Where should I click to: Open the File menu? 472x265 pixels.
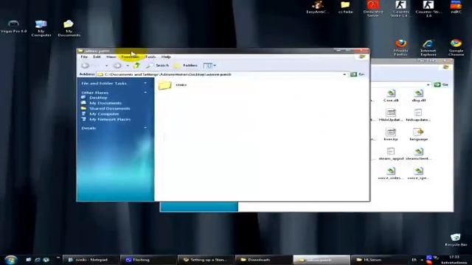tap(84, 57)
